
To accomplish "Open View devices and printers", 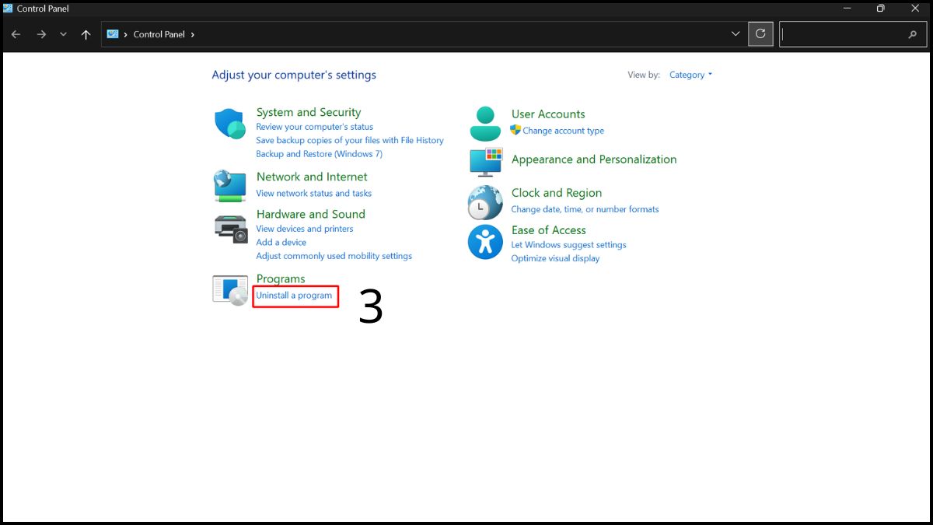I will tap(305, 229).
